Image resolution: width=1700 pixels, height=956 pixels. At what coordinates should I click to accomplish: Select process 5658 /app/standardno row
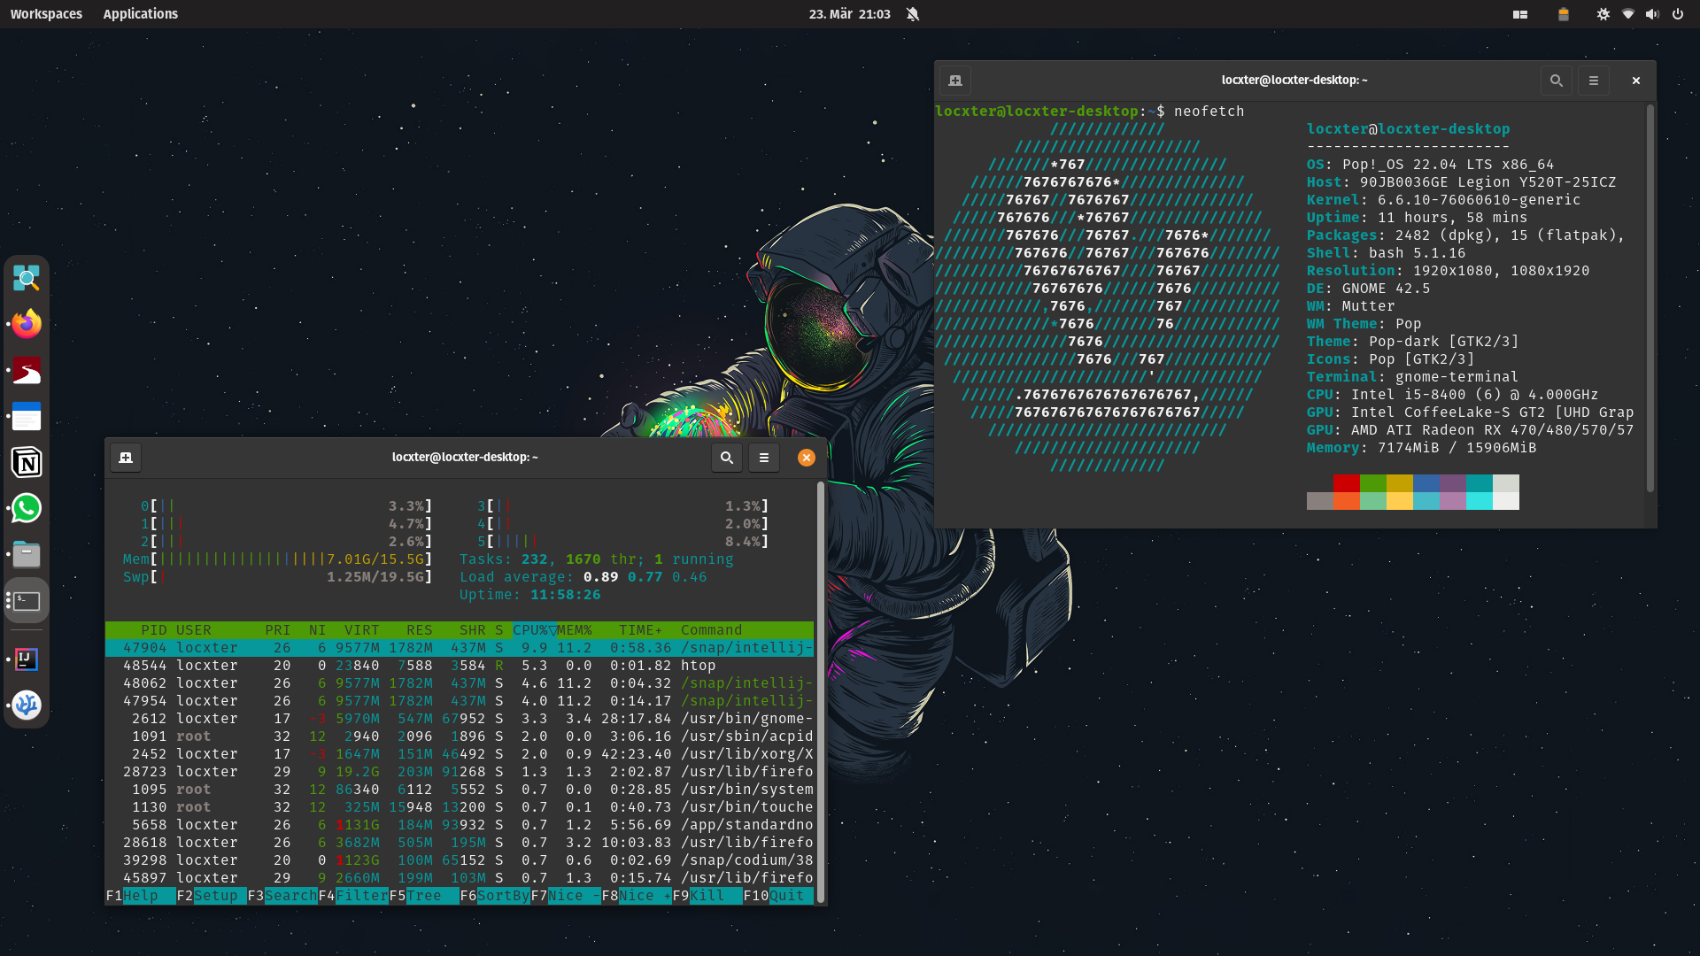(x=460, y=825)
